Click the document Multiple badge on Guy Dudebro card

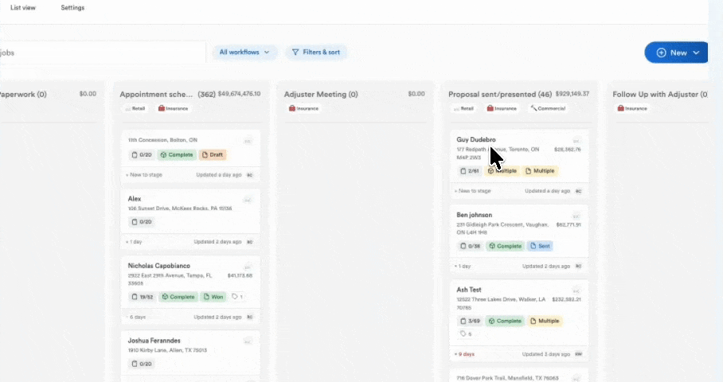click(x=540, y=171)
